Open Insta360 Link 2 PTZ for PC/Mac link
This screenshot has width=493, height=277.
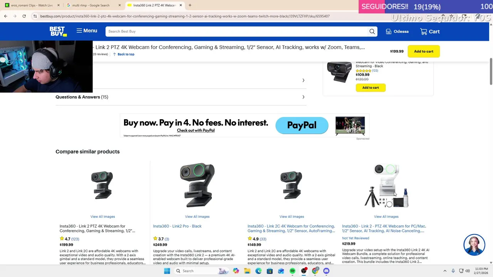384,229
